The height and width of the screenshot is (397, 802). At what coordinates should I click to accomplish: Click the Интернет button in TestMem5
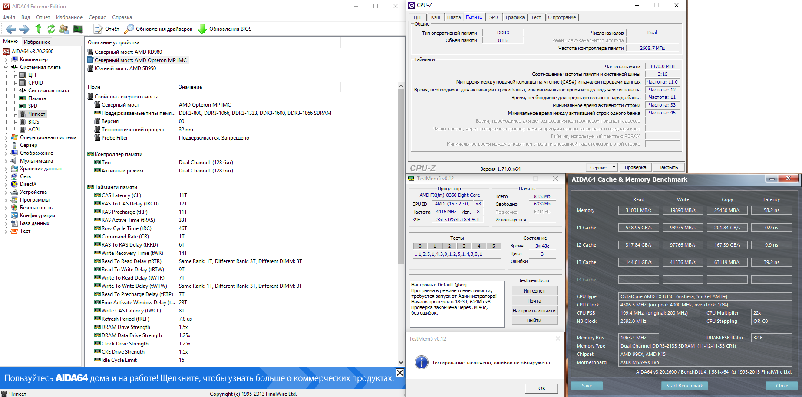coord(534,291)
